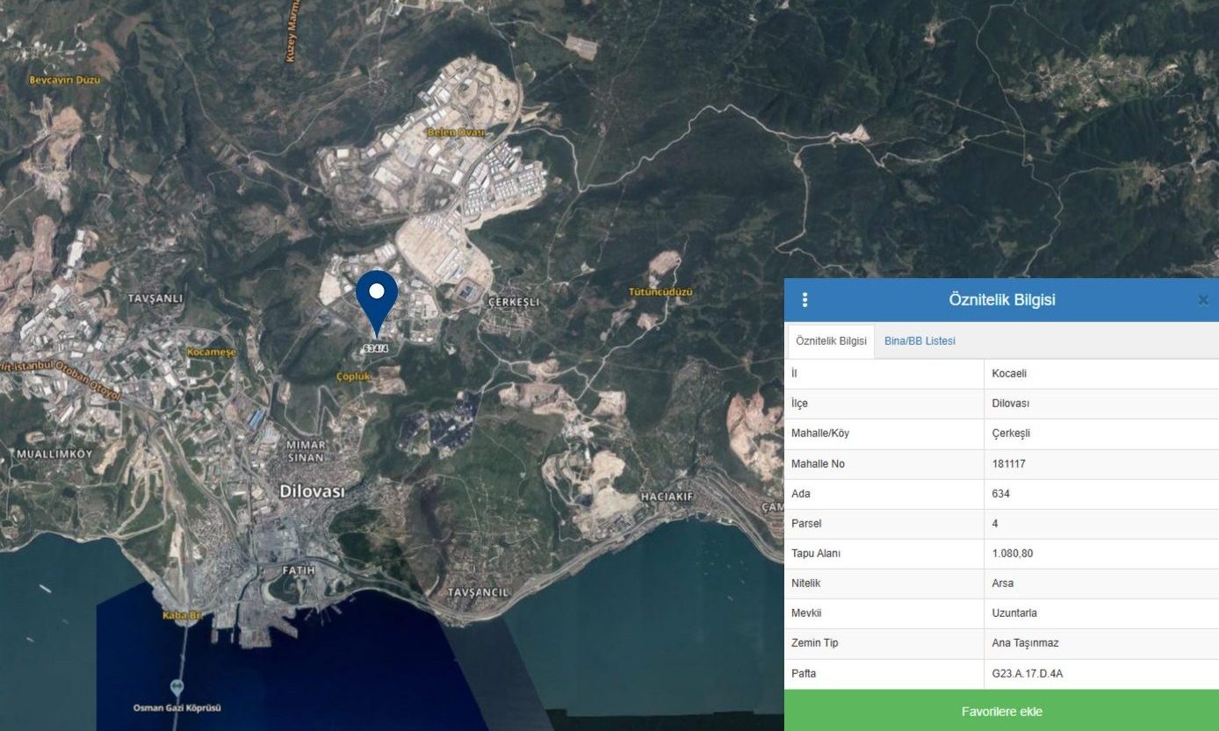Select the Nitelik row value Arsa
Viewport: 1219px width, 731px height.
(x=1003, y=584)
